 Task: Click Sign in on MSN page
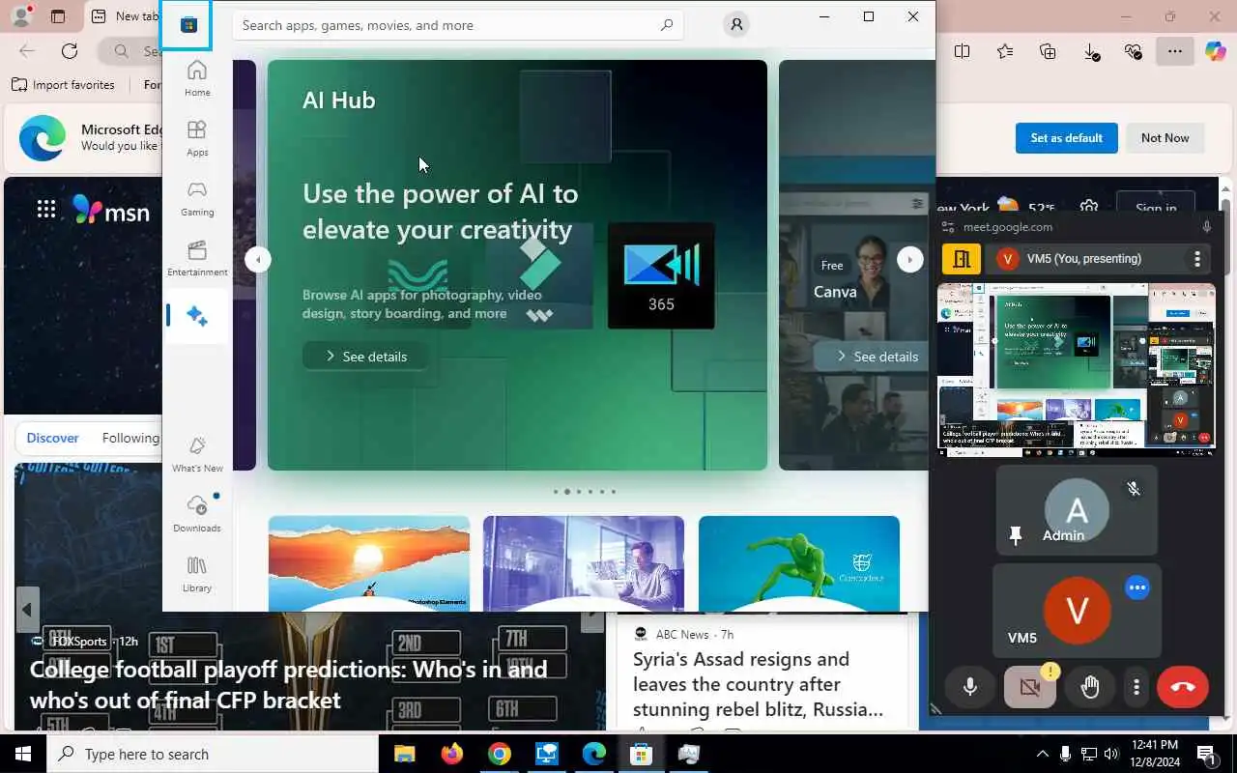(x=1156, y=208)
